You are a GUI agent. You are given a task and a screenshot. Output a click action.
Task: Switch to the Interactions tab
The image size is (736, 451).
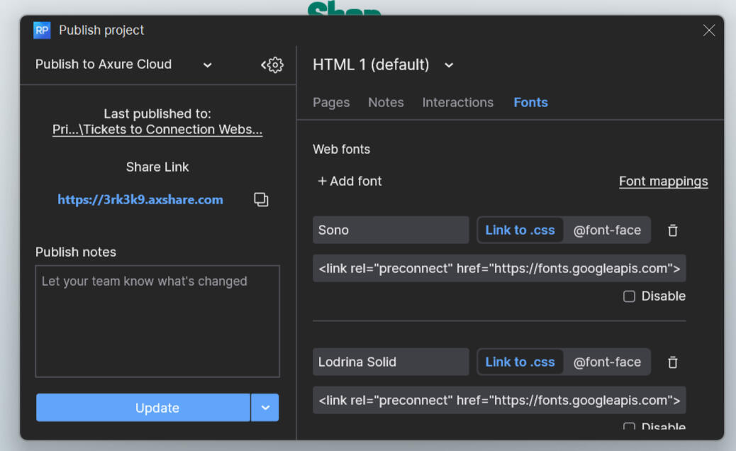[x=457, y=103]
